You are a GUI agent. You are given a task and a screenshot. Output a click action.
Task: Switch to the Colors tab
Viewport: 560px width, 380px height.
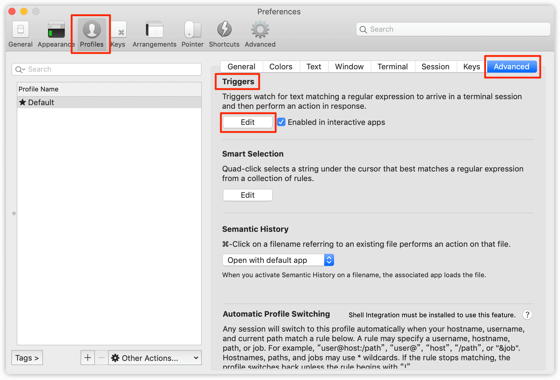click(x=281, y=67)
